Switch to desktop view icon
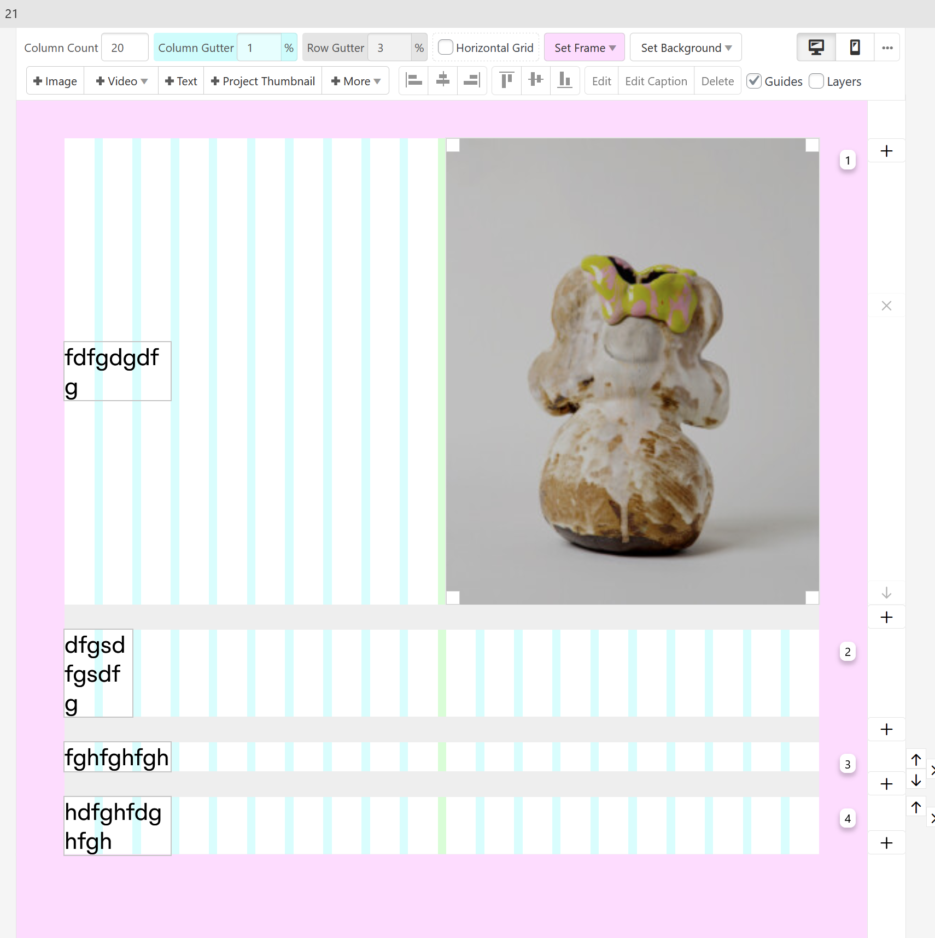The width and height of the screenshot is (935, 938). point(816,48)
